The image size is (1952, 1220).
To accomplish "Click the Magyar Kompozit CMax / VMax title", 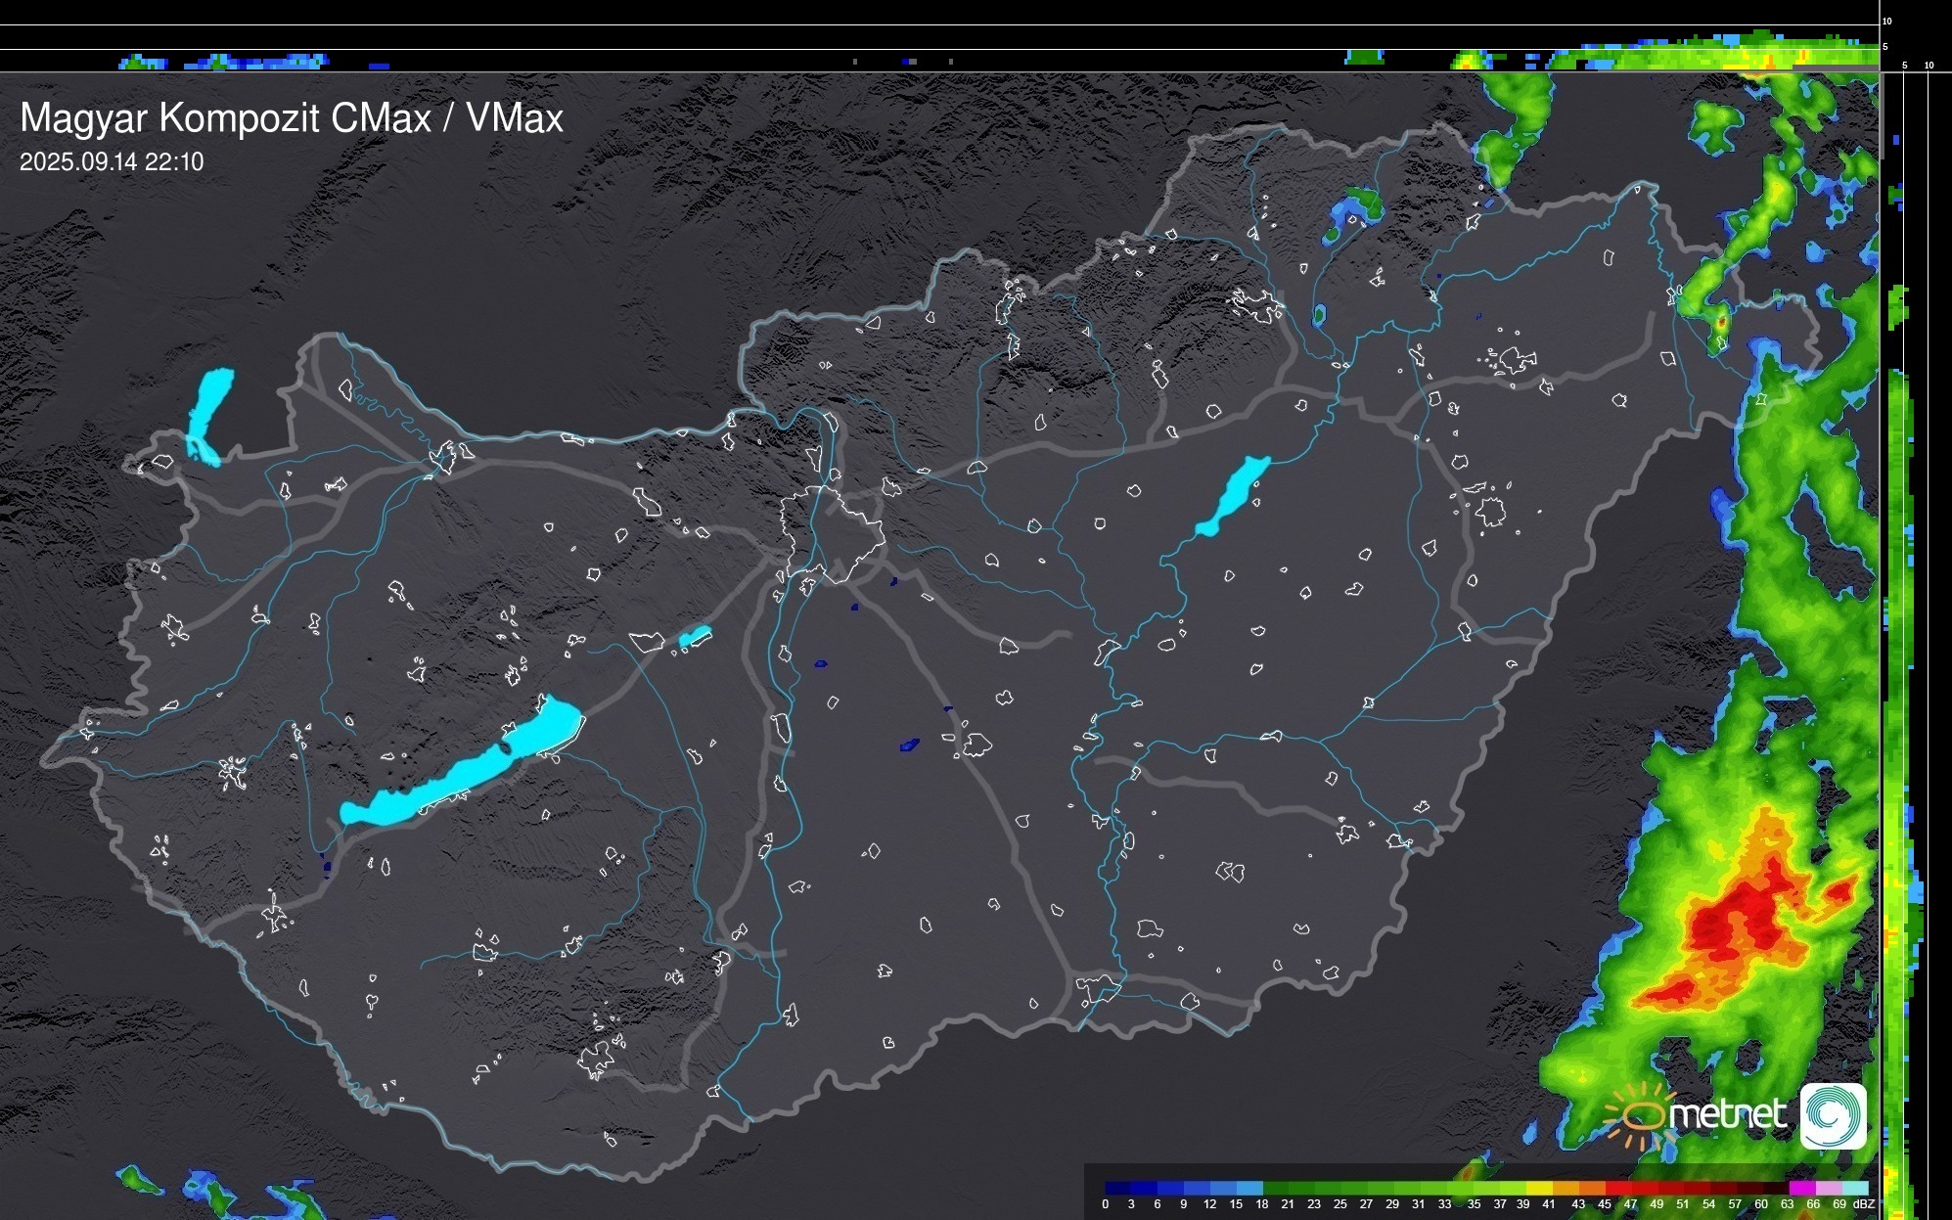I will click(x=292, y=118).
